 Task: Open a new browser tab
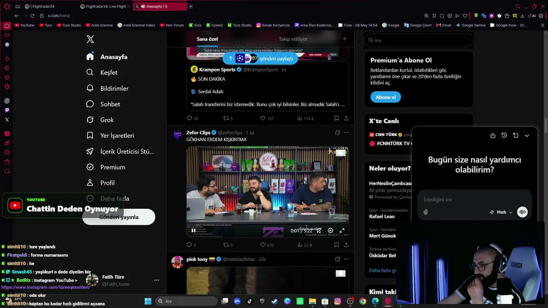pyautogui.click(x=191, y=6)
